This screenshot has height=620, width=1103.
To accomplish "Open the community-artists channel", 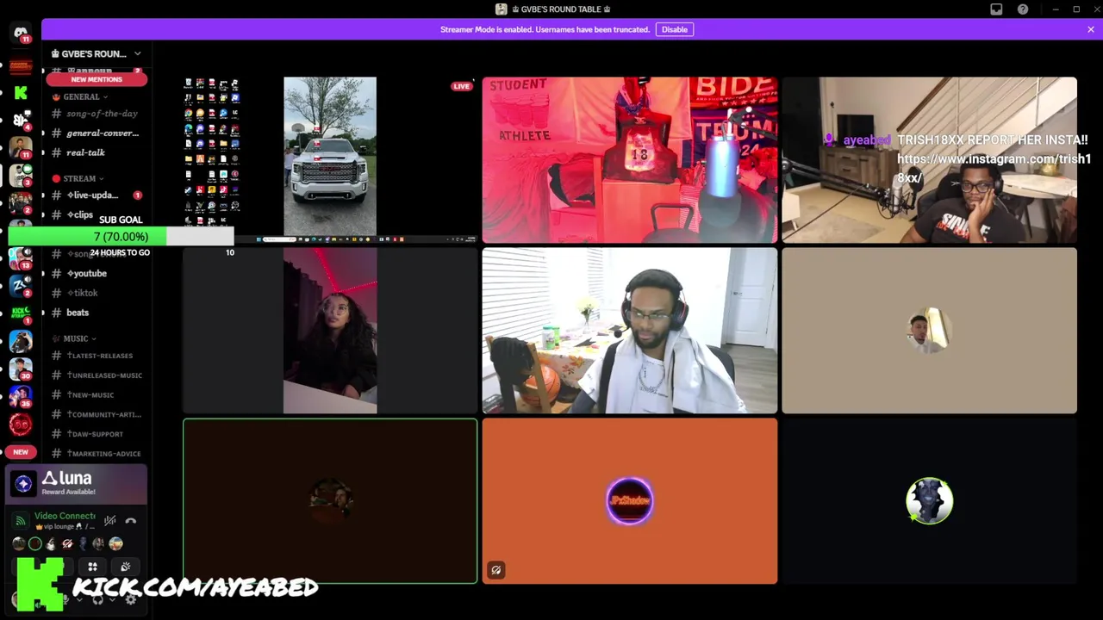I will [x=97, y=414].
